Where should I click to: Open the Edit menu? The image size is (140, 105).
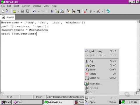(x=9, y=6)
